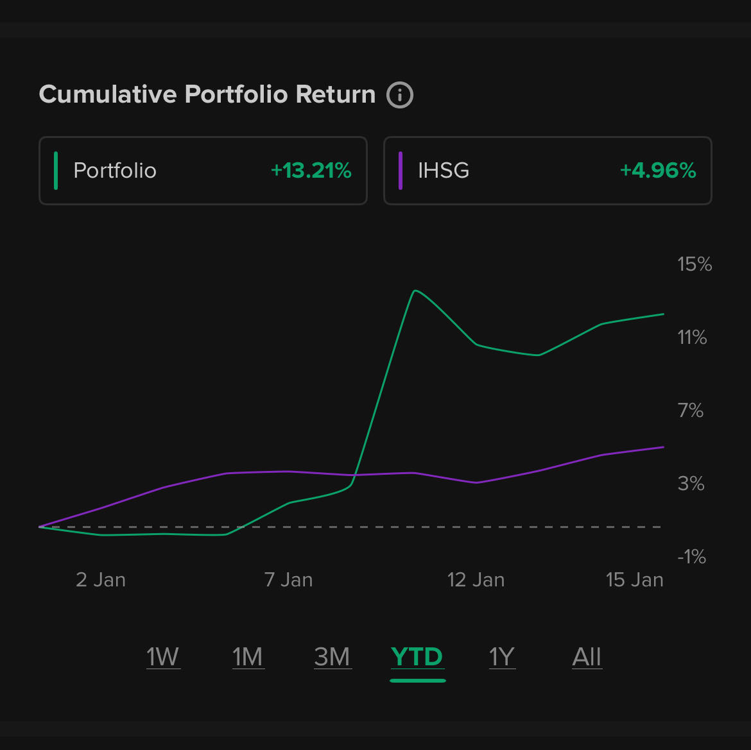Show the All time range
Screen dimensions: 751x750
587,658
